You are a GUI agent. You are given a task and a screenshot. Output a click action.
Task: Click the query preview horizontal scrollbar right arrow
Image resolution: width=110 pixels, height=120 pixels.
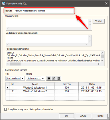99,64
